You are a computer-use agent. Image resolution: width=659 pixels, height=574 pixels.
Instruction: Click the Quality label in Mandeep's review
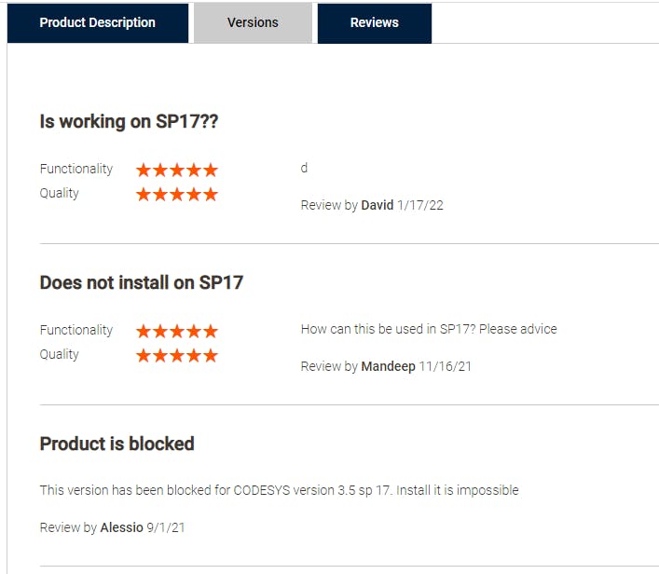point(60,354)
